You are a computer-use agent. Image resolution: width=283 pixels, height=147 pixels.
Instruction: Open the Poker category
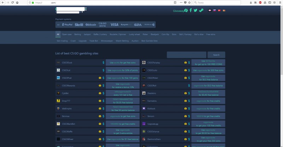(x=145, y=34)
